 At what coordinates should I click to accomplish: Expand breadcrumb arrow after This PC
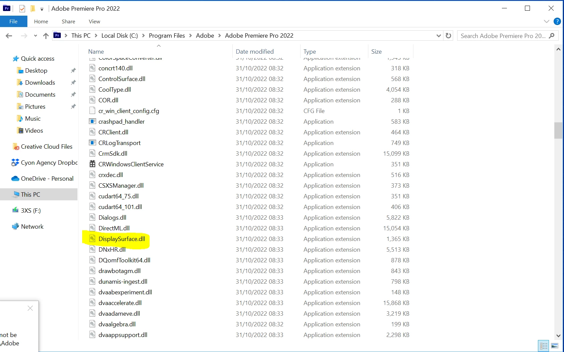pos(96,36)
